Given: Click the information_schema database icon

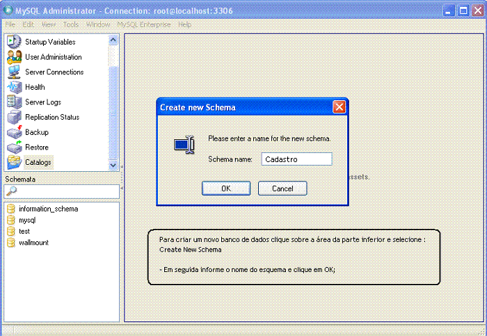Looking at the screenshot, I should point(11,209).
